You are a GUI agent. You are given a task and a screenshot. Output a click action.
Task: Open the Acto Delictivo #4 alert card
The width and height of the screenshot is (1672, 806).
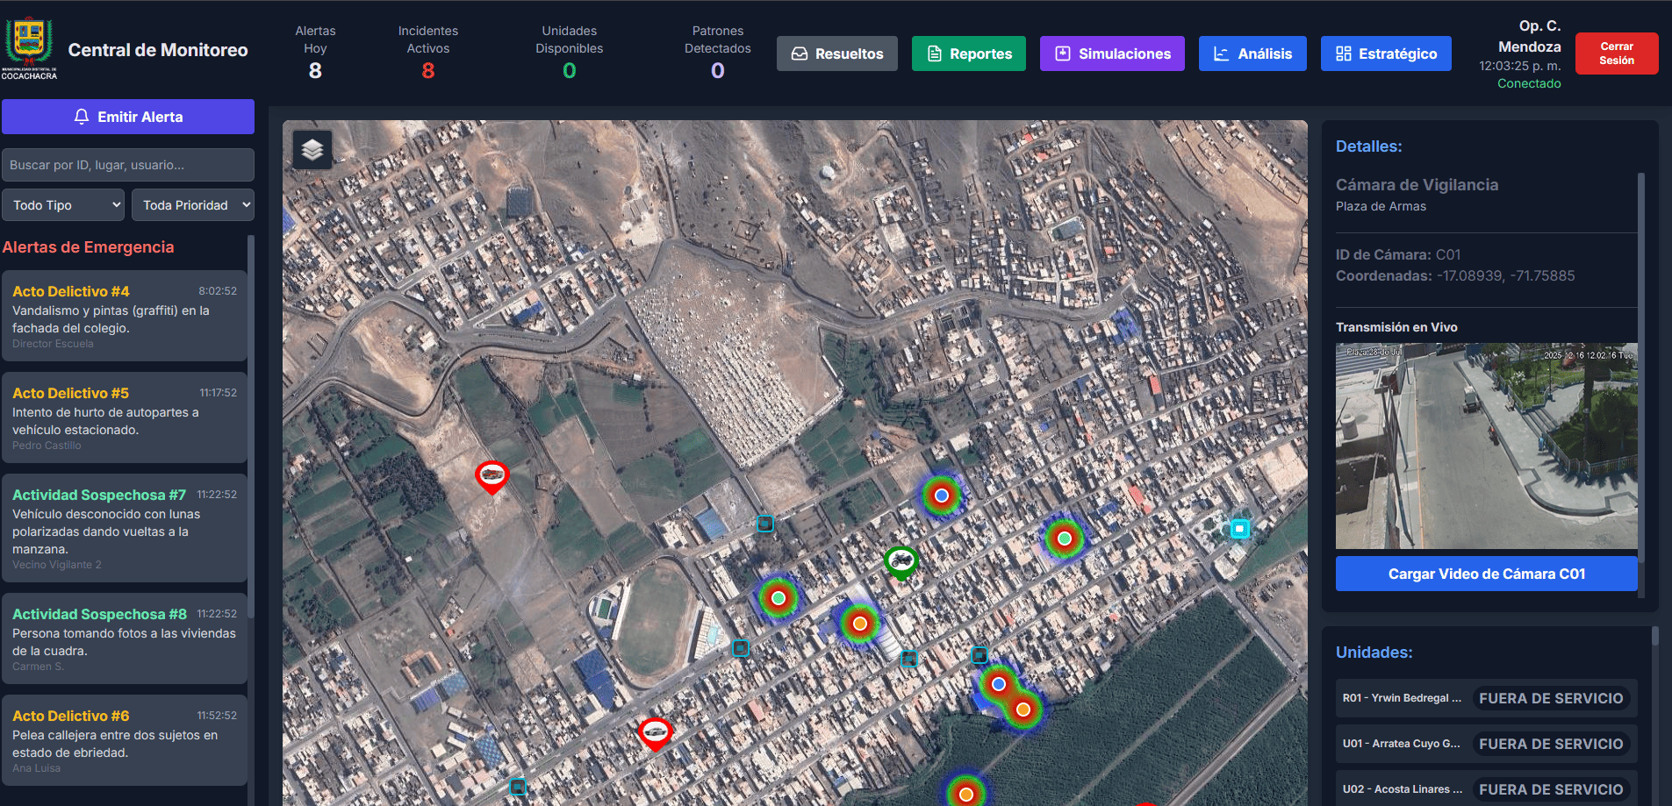click(125, 316)
